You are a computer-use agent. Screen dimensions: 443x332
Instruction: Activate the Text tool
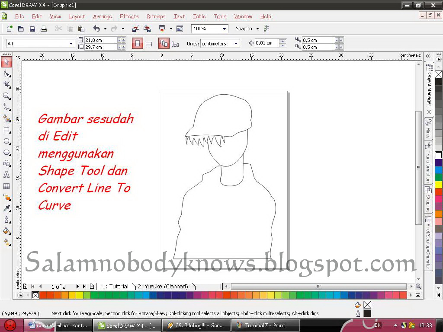click(x=6, y=175)
